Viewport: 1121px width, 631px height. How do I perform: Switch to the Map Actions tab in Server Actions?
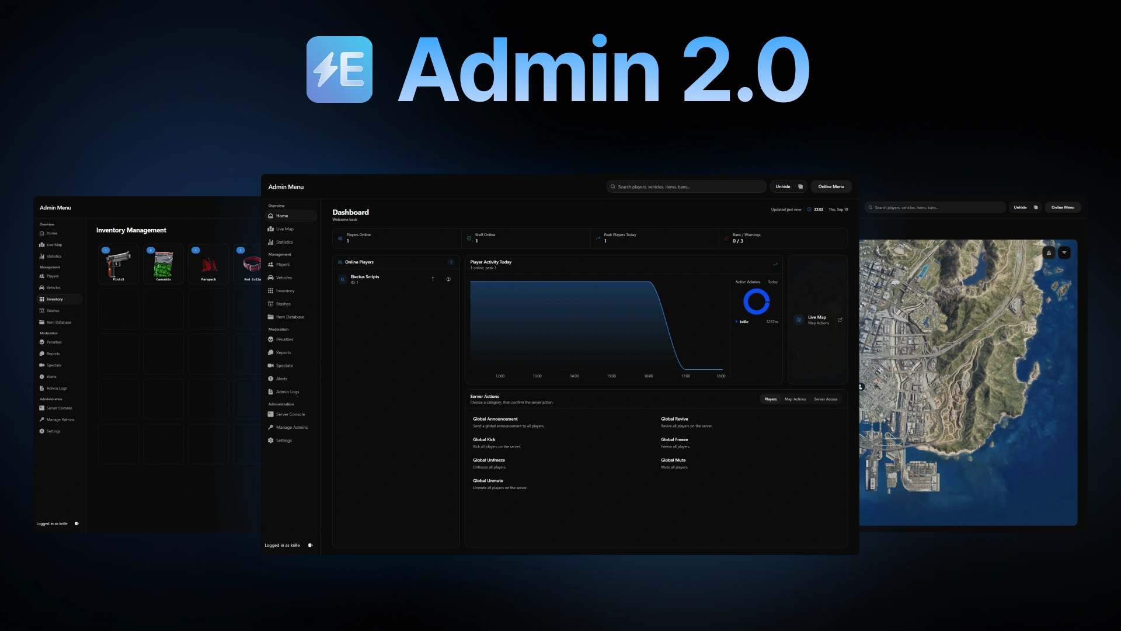[795, 399]
